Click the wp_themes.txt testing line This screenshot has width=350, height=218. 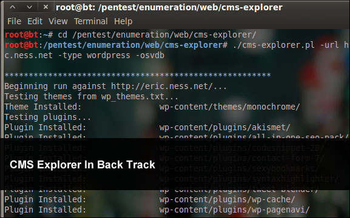pyautogui.click(x=92, y=97)
